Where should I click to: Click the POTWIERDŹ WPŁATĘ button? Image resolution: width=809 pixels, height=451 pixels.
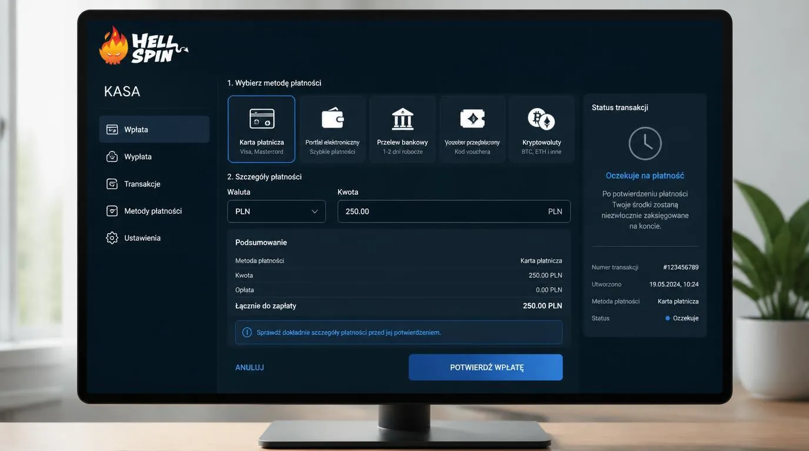tap(486, 367)
